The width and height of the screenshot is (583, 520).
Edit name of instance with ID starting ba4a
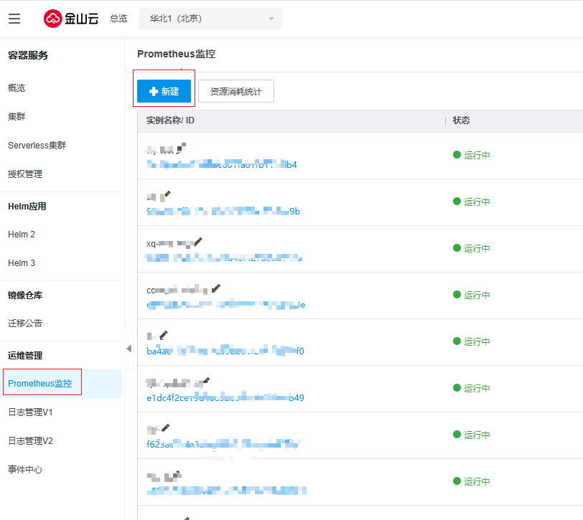point(164,335)
